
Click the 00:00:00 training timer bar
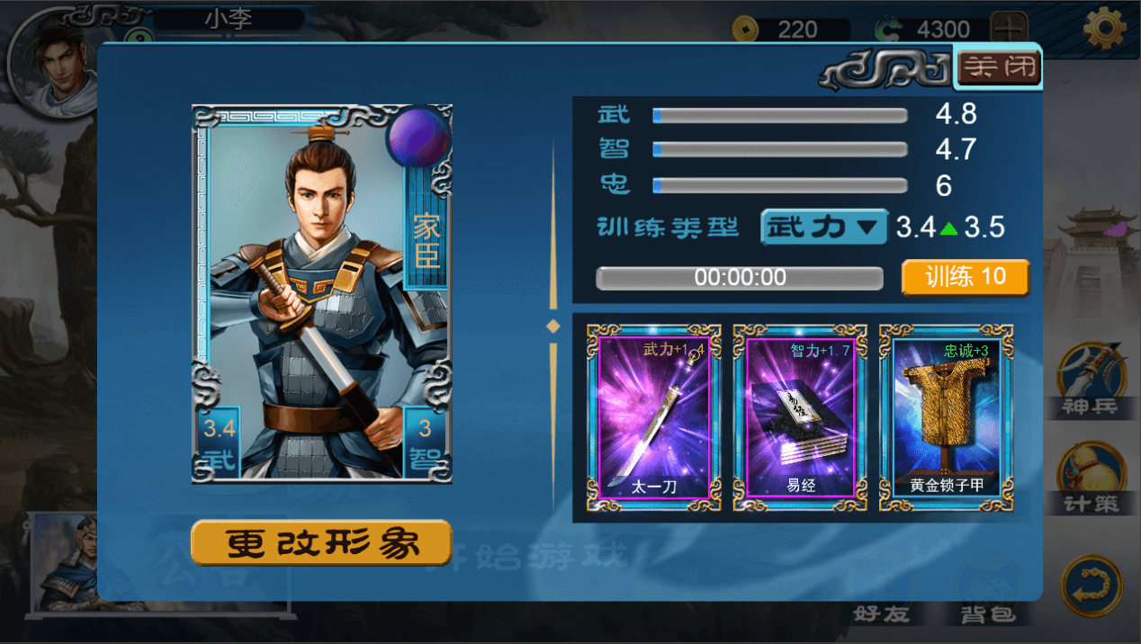pyautogui.click(x=740, y=277)
